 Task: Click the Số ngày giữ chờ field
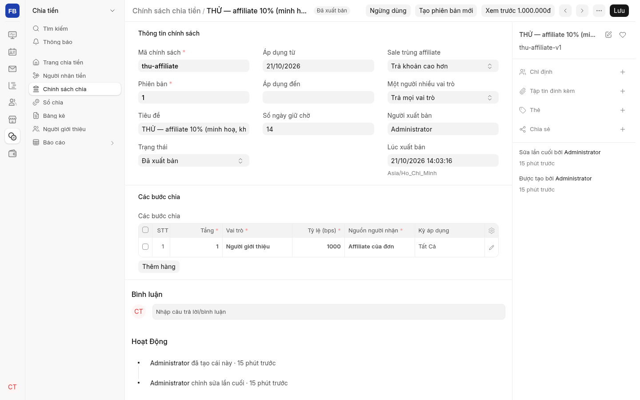tap(318, 129)
